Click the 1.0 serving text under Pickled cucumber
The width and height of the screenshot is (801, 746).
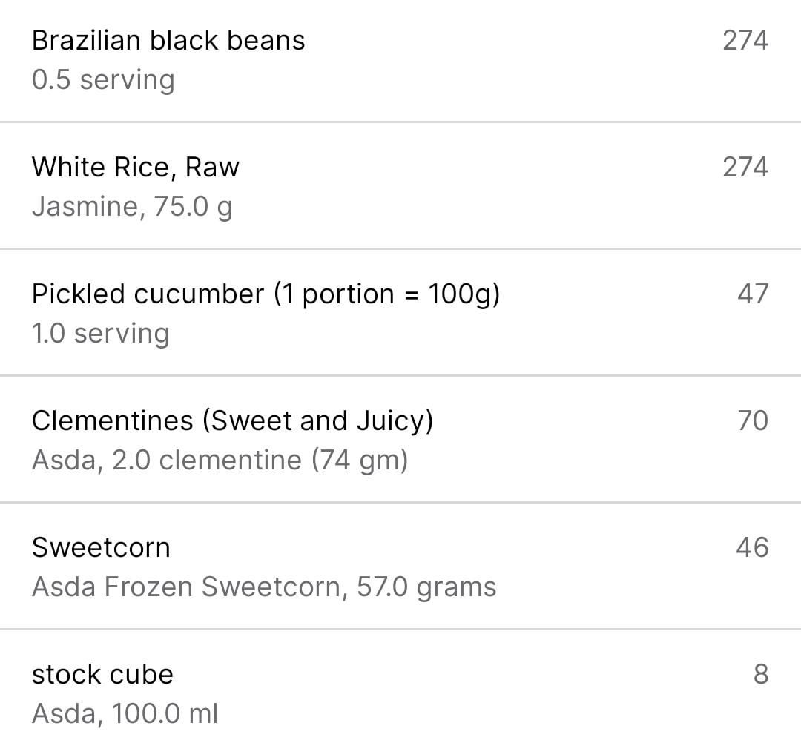click(101, 334)
